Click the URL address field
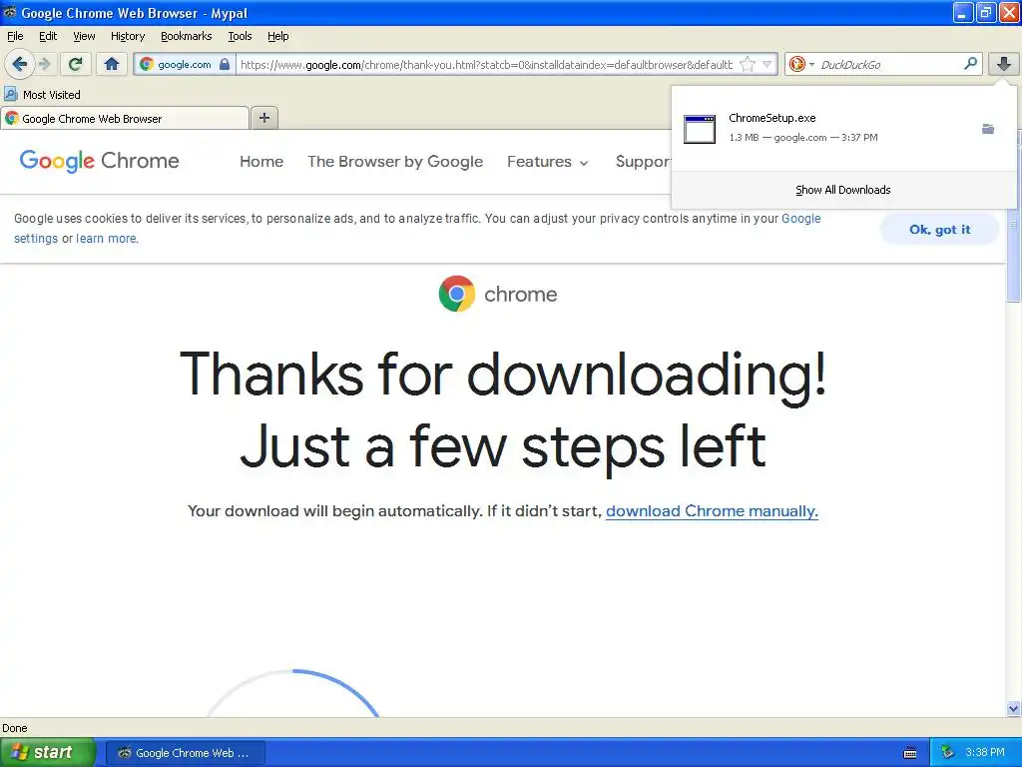 486,64
